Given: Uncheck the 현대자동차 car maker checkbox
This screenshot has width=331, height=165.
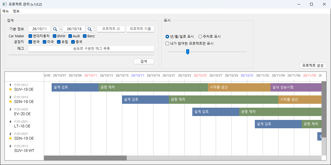Looking at the screenshot, I should tap(30, 36).
